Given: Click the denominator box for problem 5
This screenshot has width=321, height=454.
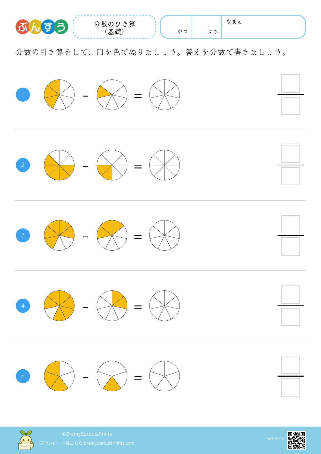Looking at the screenshot, I should pos(290,387).
